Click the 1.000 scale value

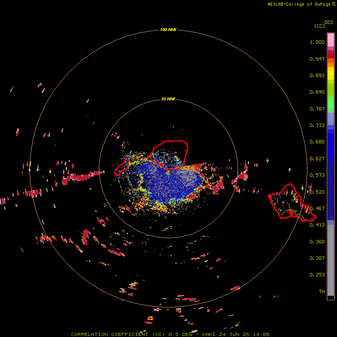coord(317,42)
